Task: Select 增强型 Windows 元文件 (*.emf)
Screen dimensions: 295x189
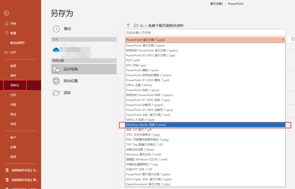Action: 205,159
